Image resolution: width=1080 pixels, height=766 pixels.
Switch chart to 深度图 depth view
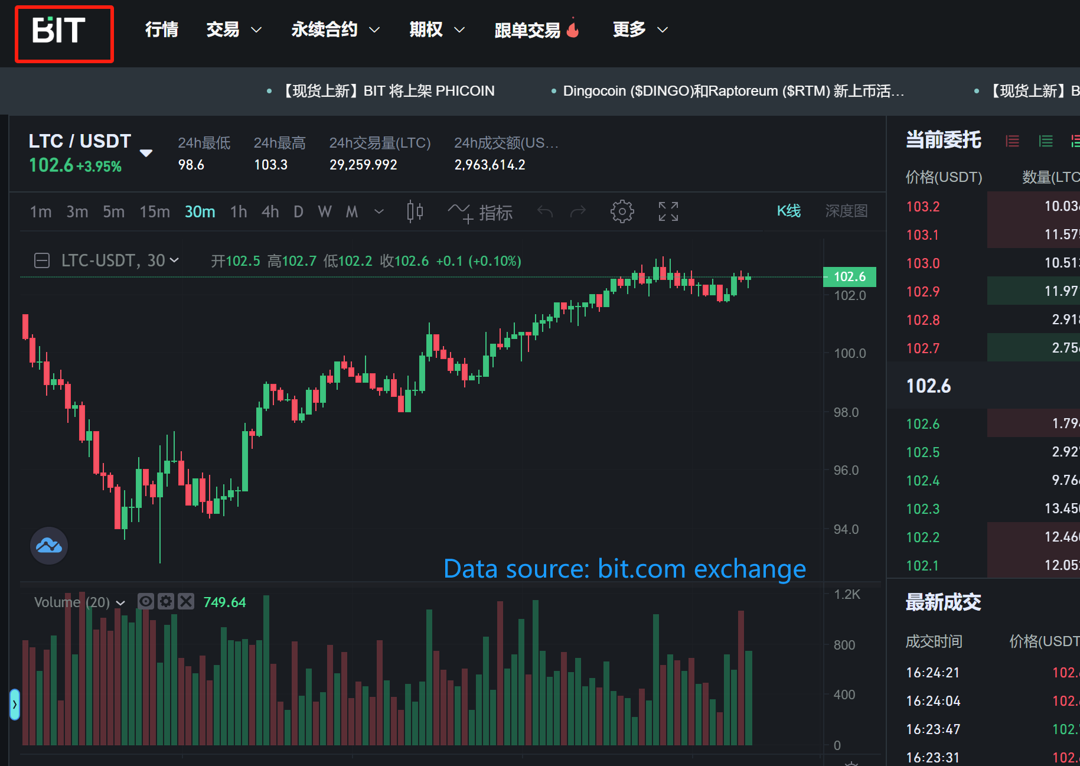coord(846,211)
